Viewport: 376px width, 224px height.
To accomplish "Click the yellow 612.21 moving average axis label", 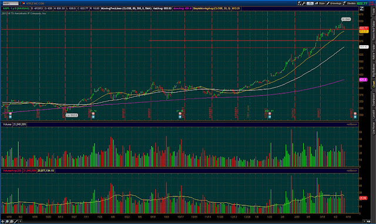I will (364, 31).
